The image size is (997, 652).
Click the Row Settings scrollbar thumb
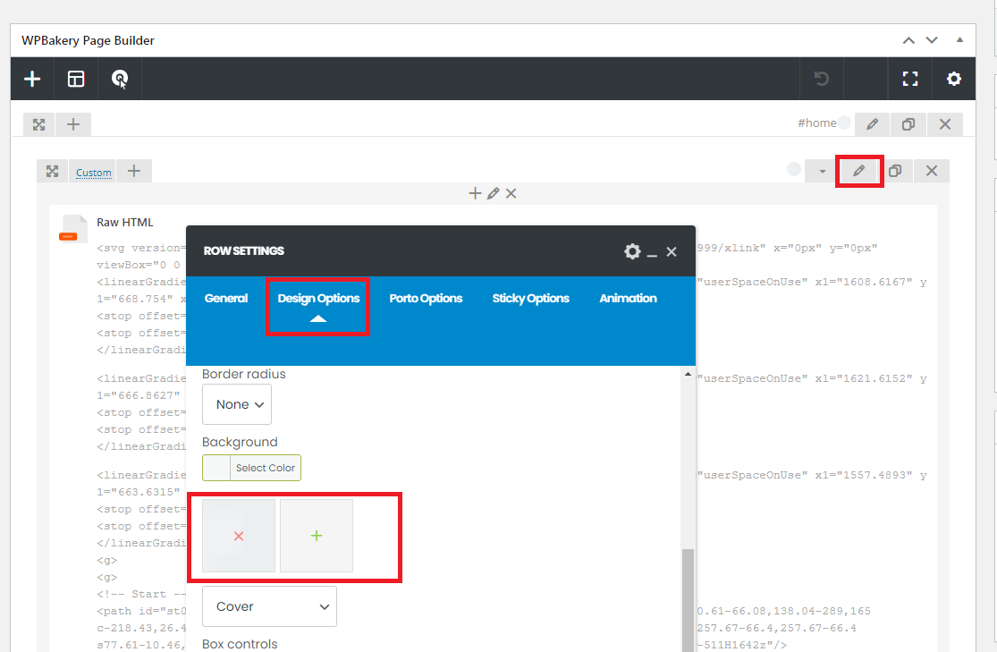point(688,599)
